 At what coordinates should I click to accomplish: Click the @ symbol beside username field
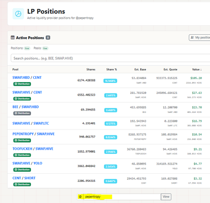(x=80, y=197)
